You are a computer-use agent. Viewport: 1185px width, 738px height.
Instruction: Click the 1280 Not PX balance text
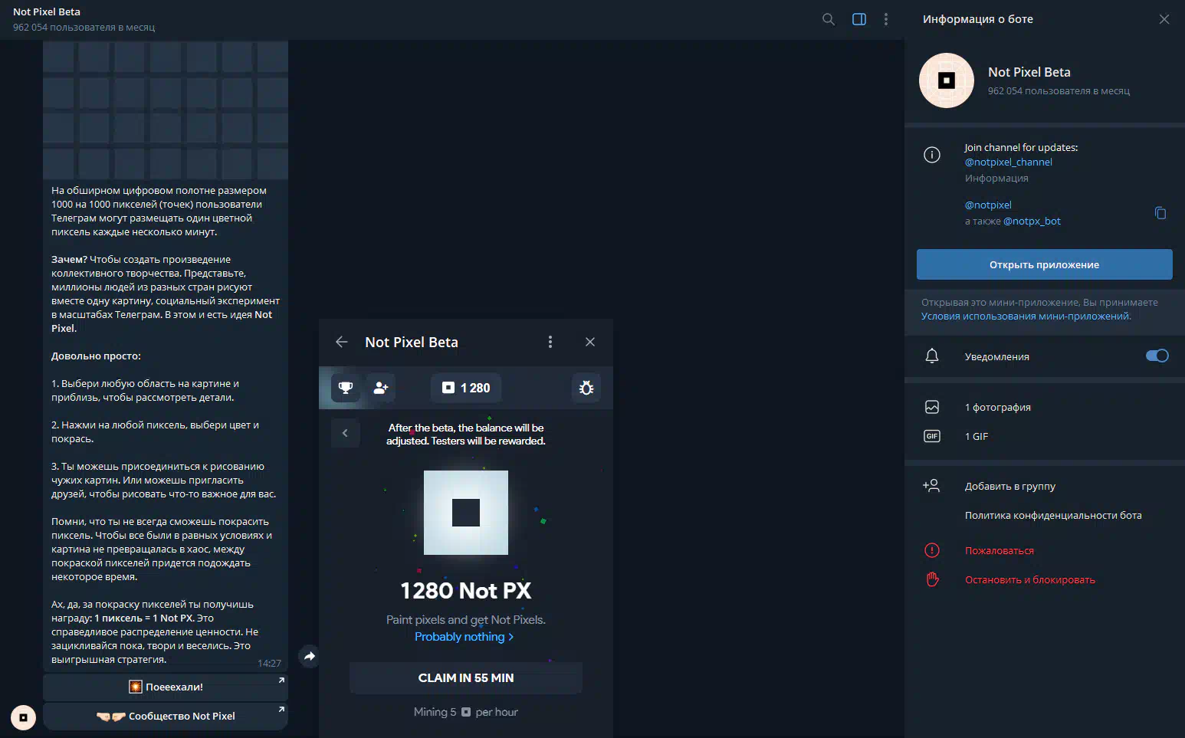coord(466,591)
